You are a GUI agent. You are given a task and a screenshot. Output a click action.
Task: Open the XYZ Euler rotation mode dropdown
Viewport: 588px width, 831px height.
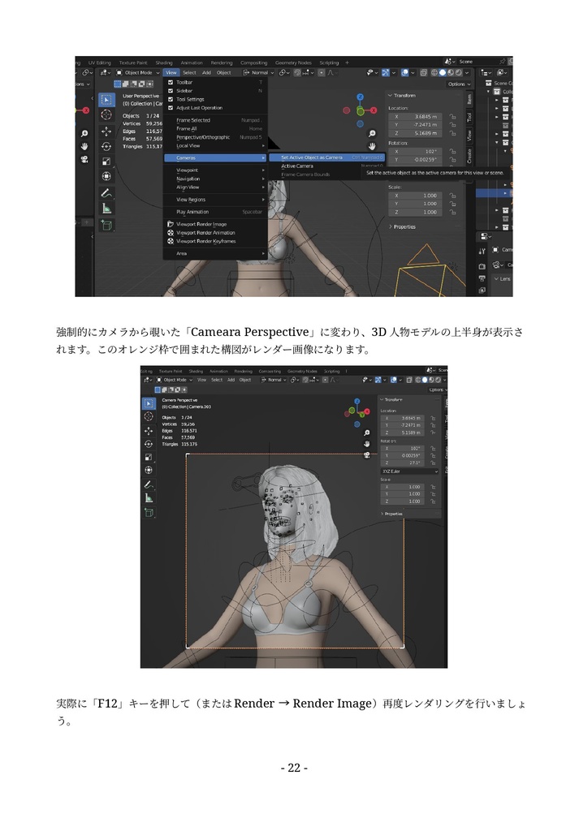pos(410,471)
